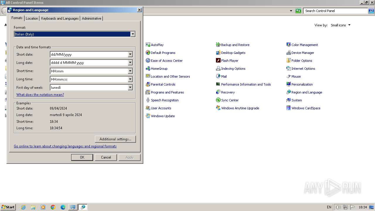Expand the Long date format dropdown
Viewport: 375px width, 211px height.
[x=130, y=63]
